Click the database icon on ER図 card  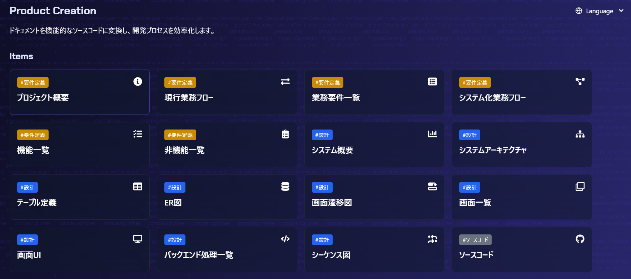coord(285,187)
